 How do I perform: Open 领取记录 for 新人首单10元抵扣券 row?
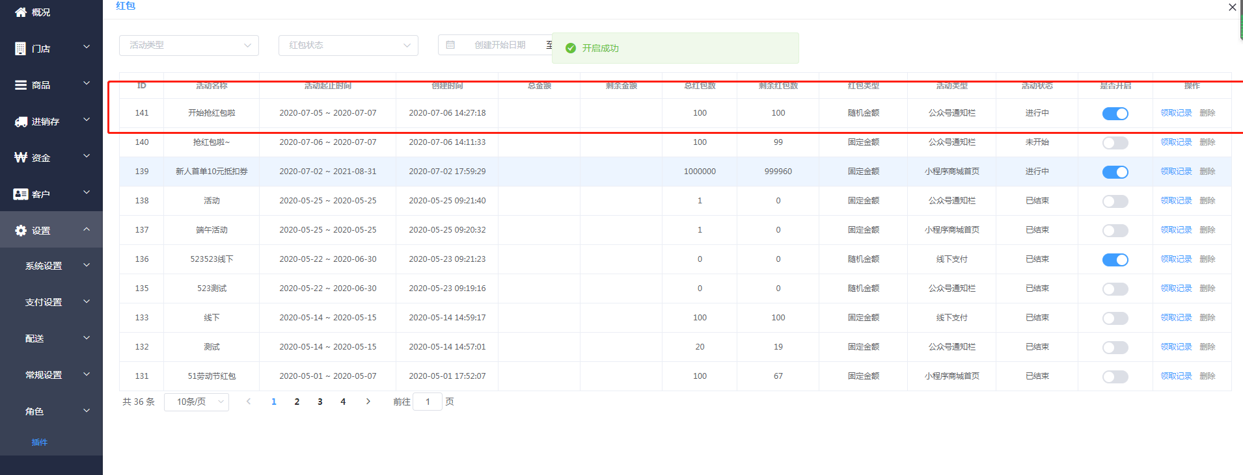pos(1176,172)
